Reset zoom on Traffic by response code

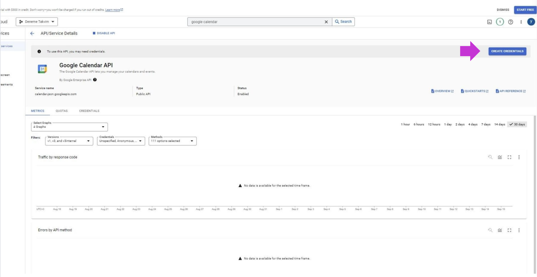coord(490,157)
